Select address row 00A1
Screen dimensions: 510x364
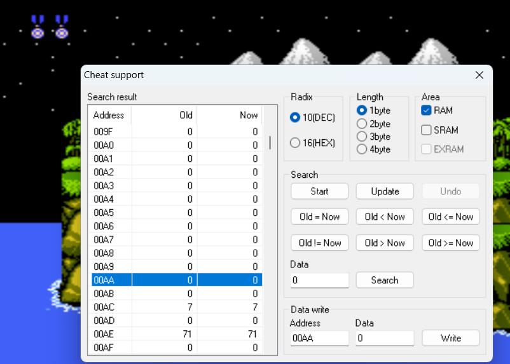(x=177, y=159)
